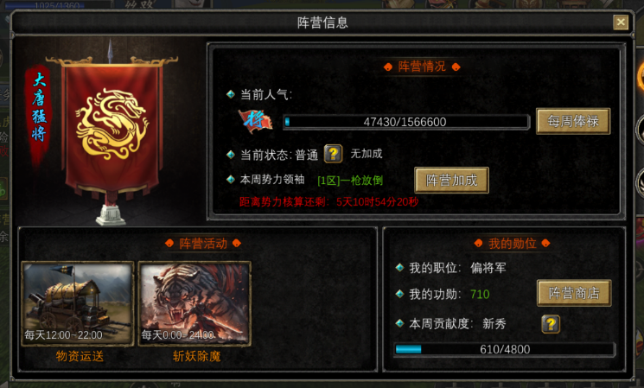Open the 阵营商店 faction shop
The height and width of the screenshot is (388, 644).
[x=574, y=293]
